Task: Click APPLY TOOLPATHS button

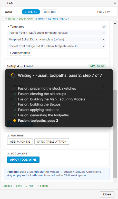Action: (x=23, y=160)
